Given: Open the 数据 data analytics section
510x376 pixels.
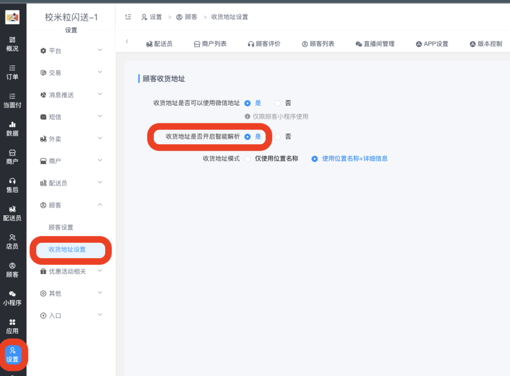Looking at the screenshot, I should point(12,128).
